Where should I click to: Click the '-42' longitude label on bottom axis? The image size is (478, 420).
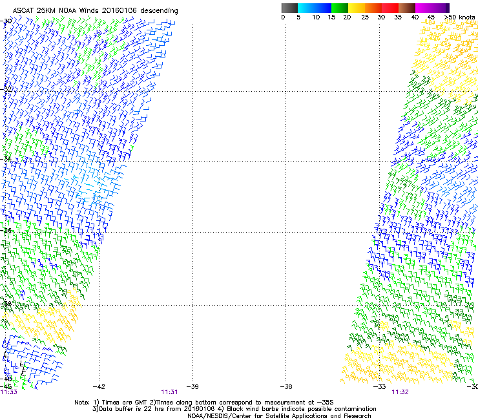click(99, 387)
